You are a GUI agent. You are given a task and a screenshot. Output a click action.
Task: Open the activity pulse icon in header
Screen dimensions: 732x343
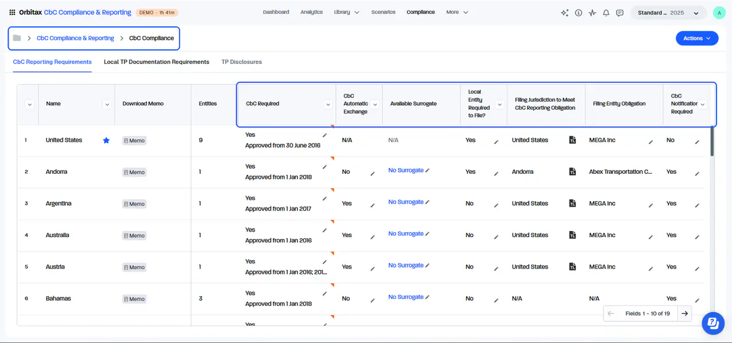coord(592,13)
